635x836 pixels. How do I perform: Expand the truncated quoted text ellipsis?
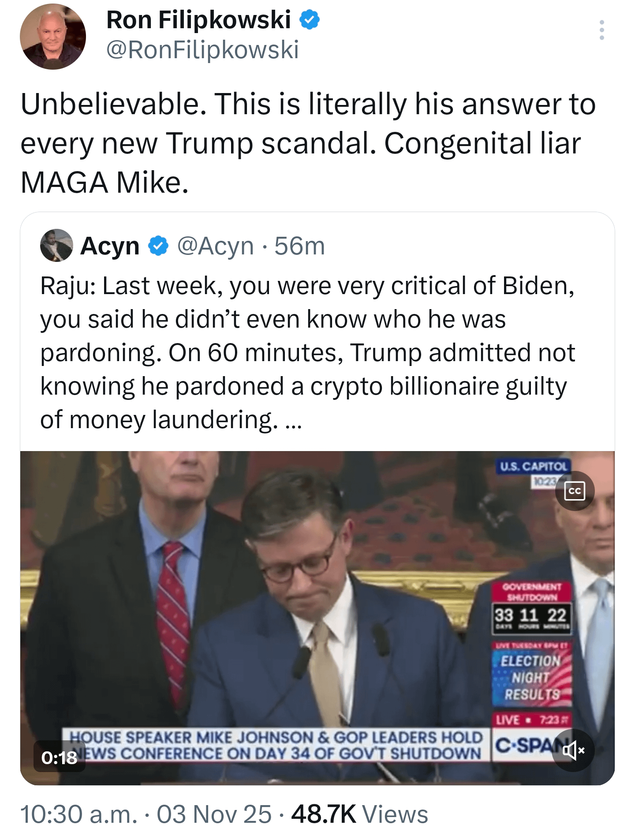(294, 421)
